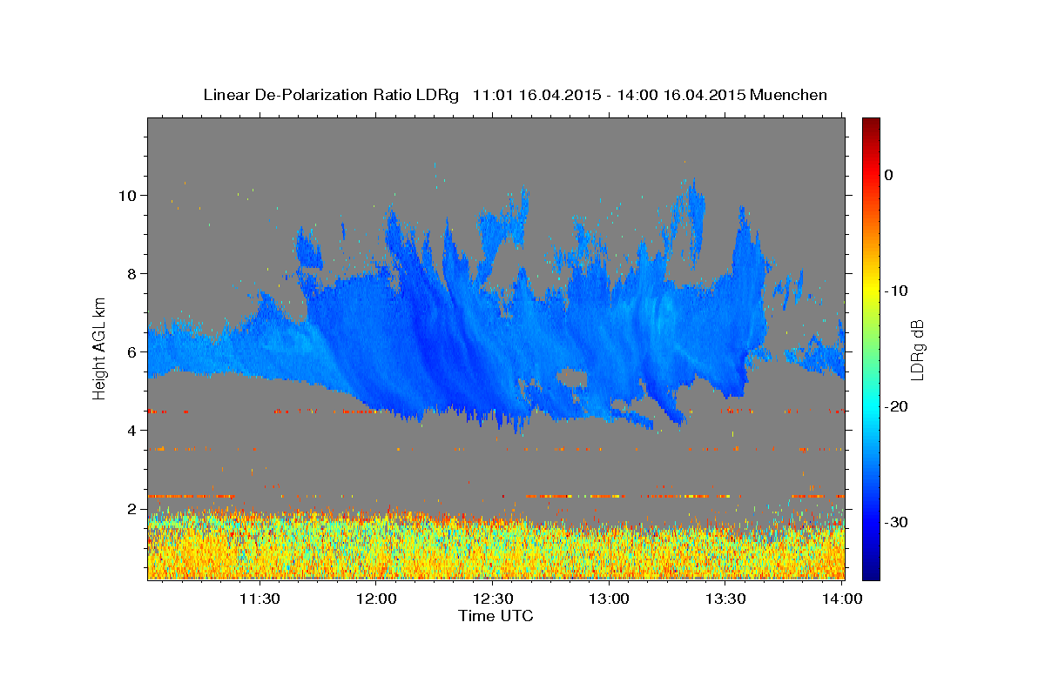
Task: Click the 14:00 time tick label
Action: (842, 599)
